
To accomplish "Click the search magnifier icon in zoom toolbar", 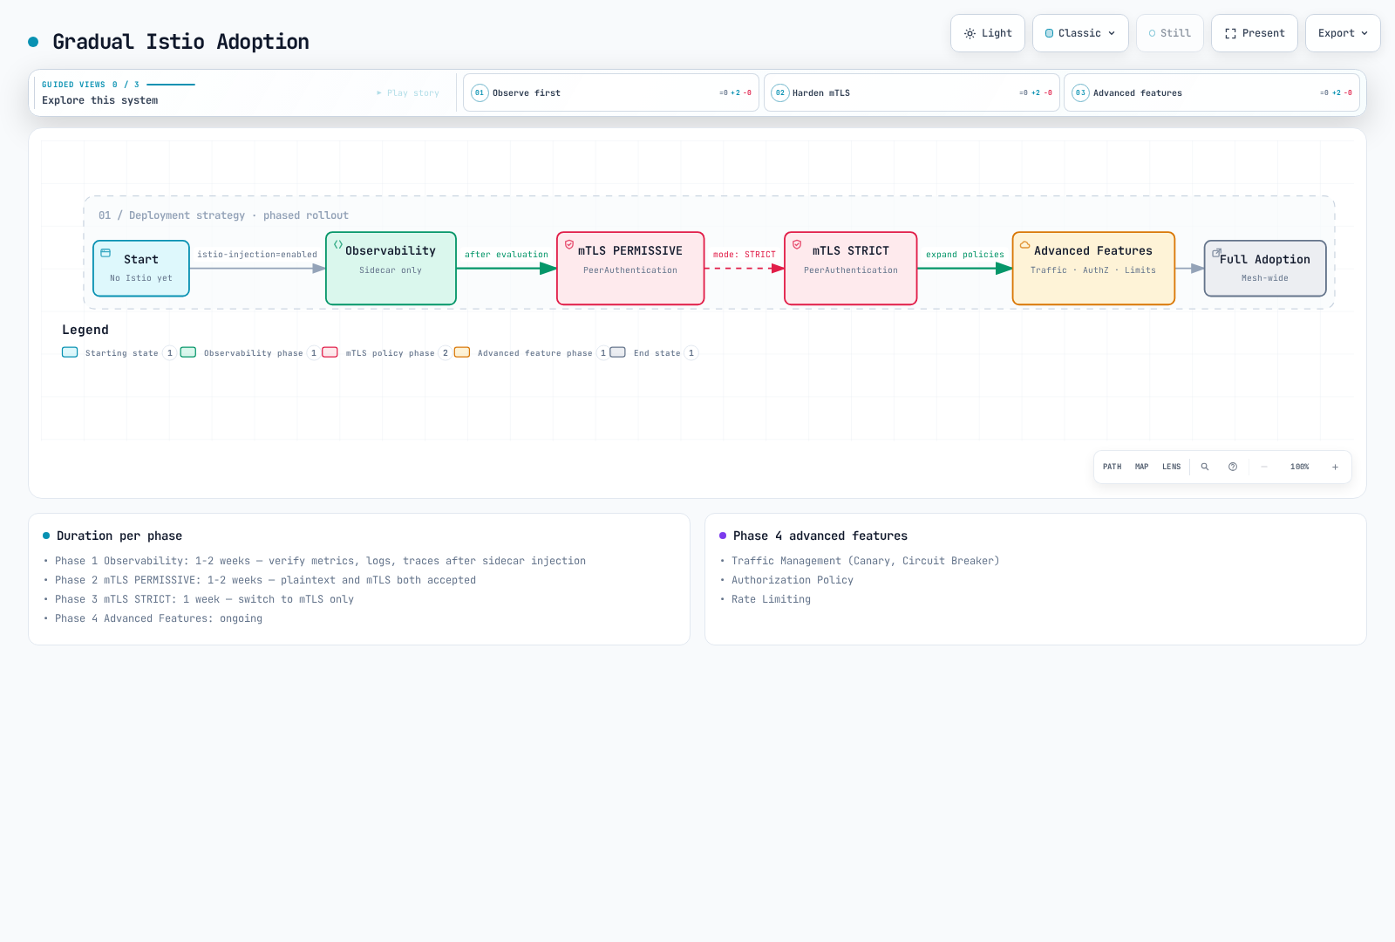I will point(1205,467).
